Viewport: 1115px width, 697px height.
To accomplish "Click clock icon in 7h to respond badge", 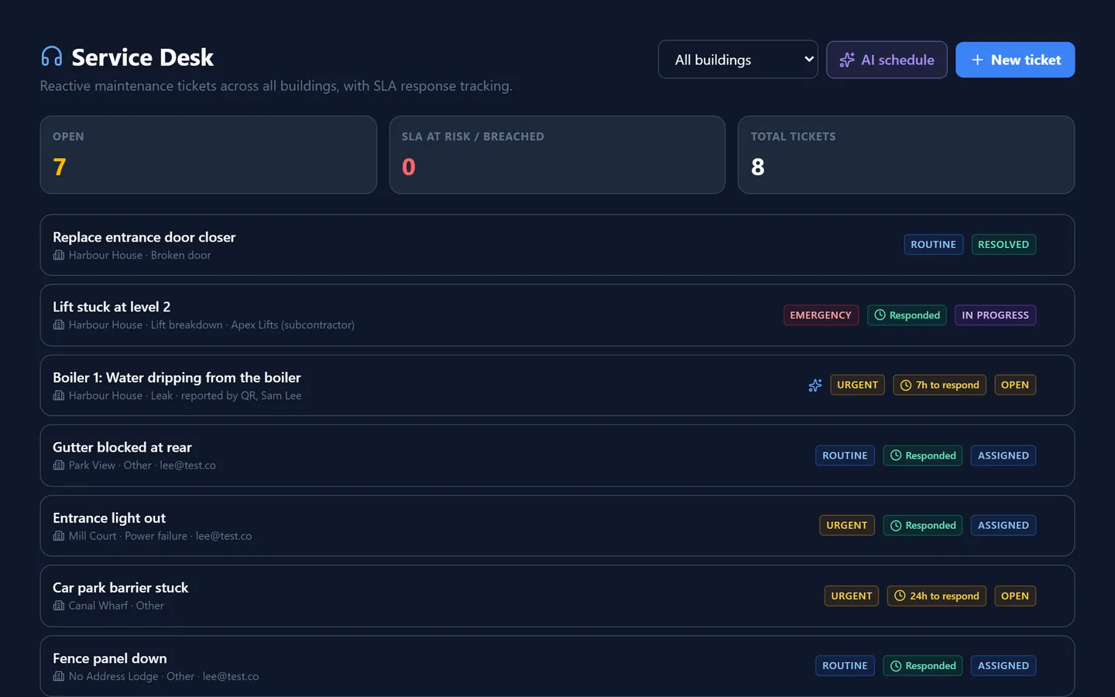I will [x=906, y=385].
